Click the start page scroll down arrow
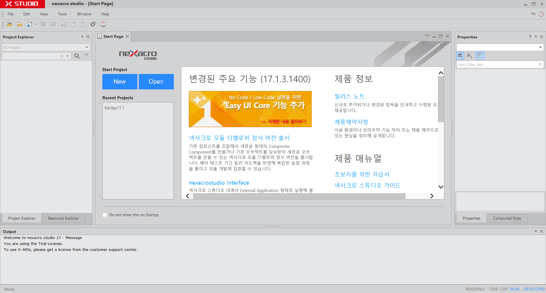 pyautogui.click(x=441, y=187)
